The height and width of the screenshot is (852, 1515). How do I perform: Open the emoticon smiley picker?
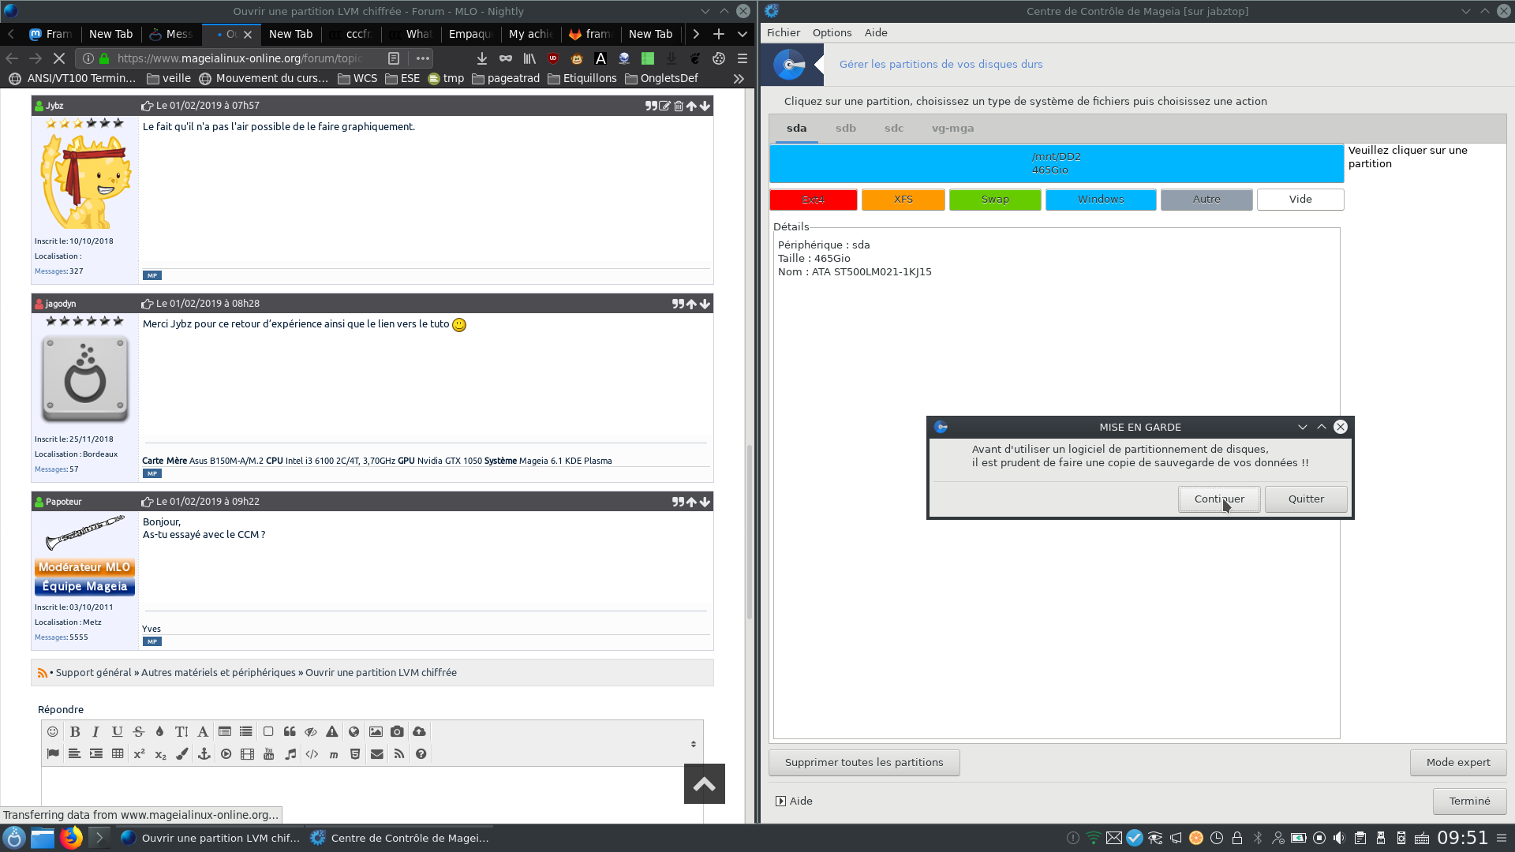click(x=53, y=732)
